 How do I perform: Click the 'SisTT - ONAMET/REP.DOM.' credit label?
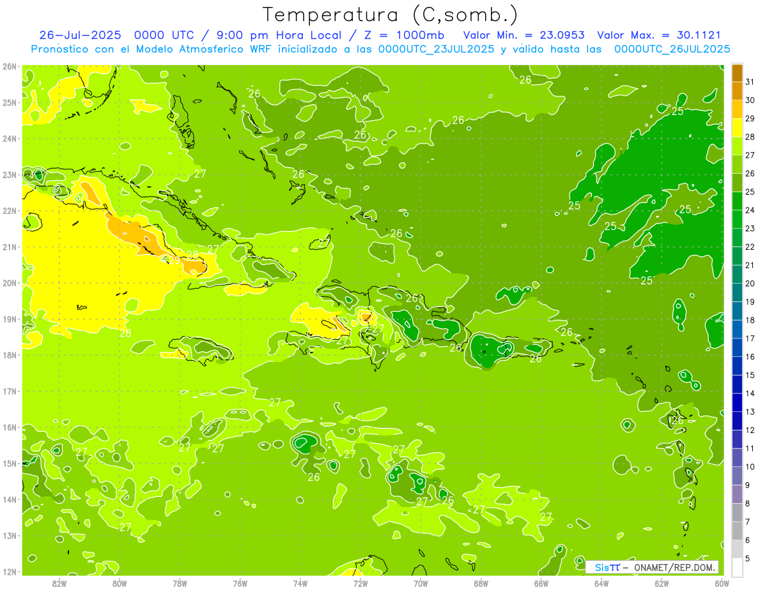click(651, 567)
